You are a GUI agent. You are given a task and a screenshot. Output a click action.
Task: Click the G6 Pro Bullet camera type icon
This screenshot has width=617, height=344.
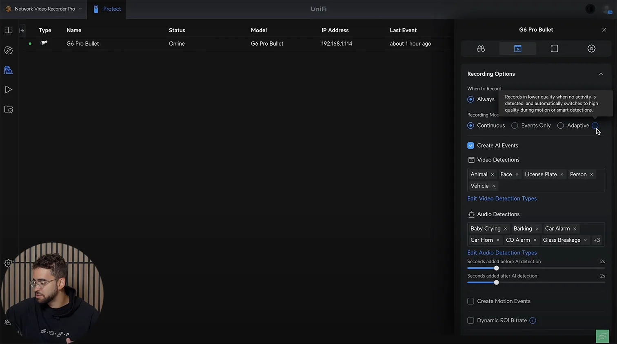pyautogui.click(x=44, y=43)
